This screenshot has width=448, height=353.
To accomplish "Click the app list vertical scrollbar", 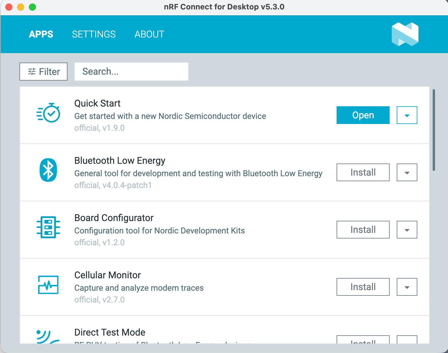I will (434, 130).
